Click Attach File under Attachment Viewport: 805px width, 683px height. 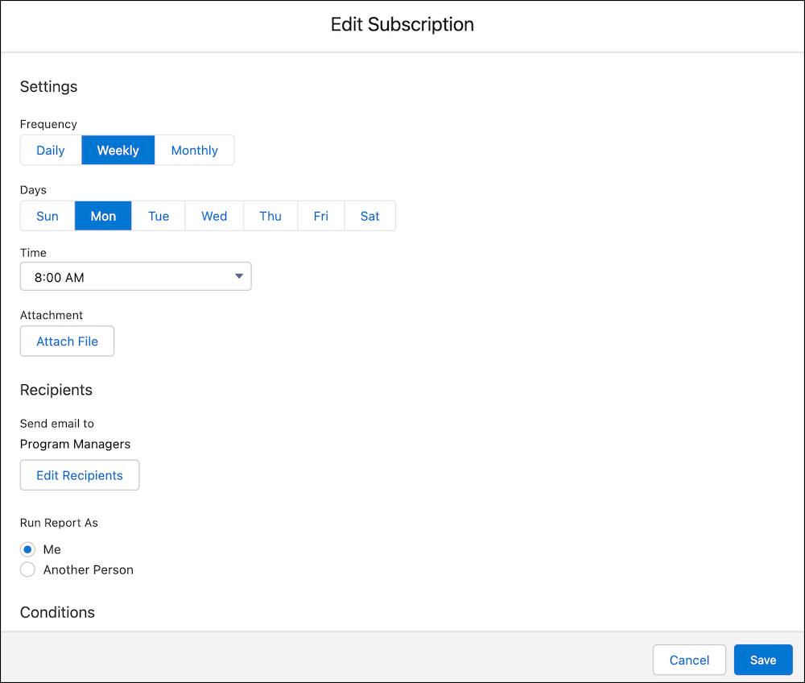tap(67, 341)
